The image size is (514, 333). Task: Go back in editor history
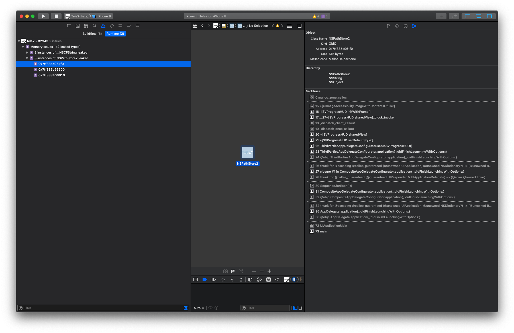(203, 26)
